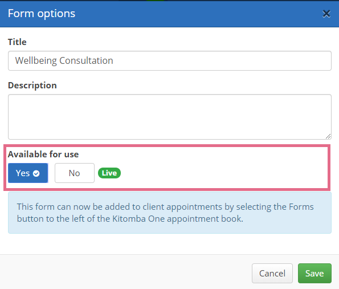Grab the Description box resize handle
The height and width of the screenshot is (289, 339).
(x=328, y=136)
